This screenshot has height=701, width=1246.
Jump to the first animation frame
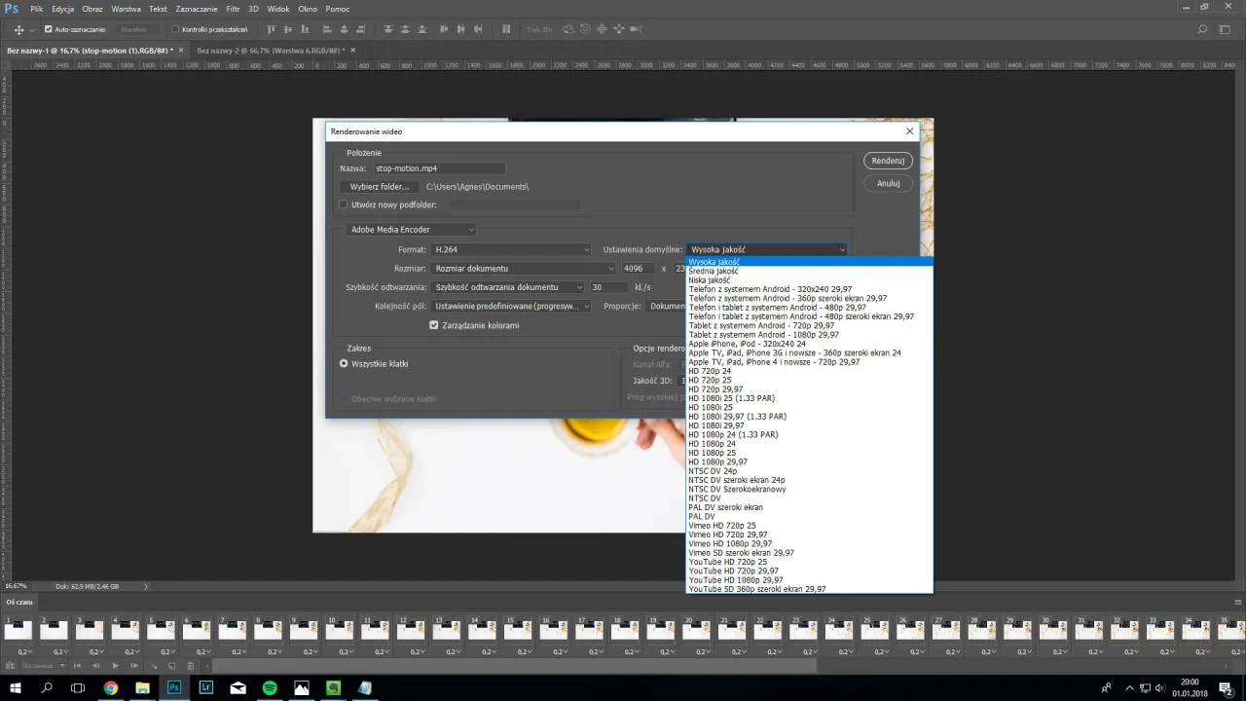point(78,666)
